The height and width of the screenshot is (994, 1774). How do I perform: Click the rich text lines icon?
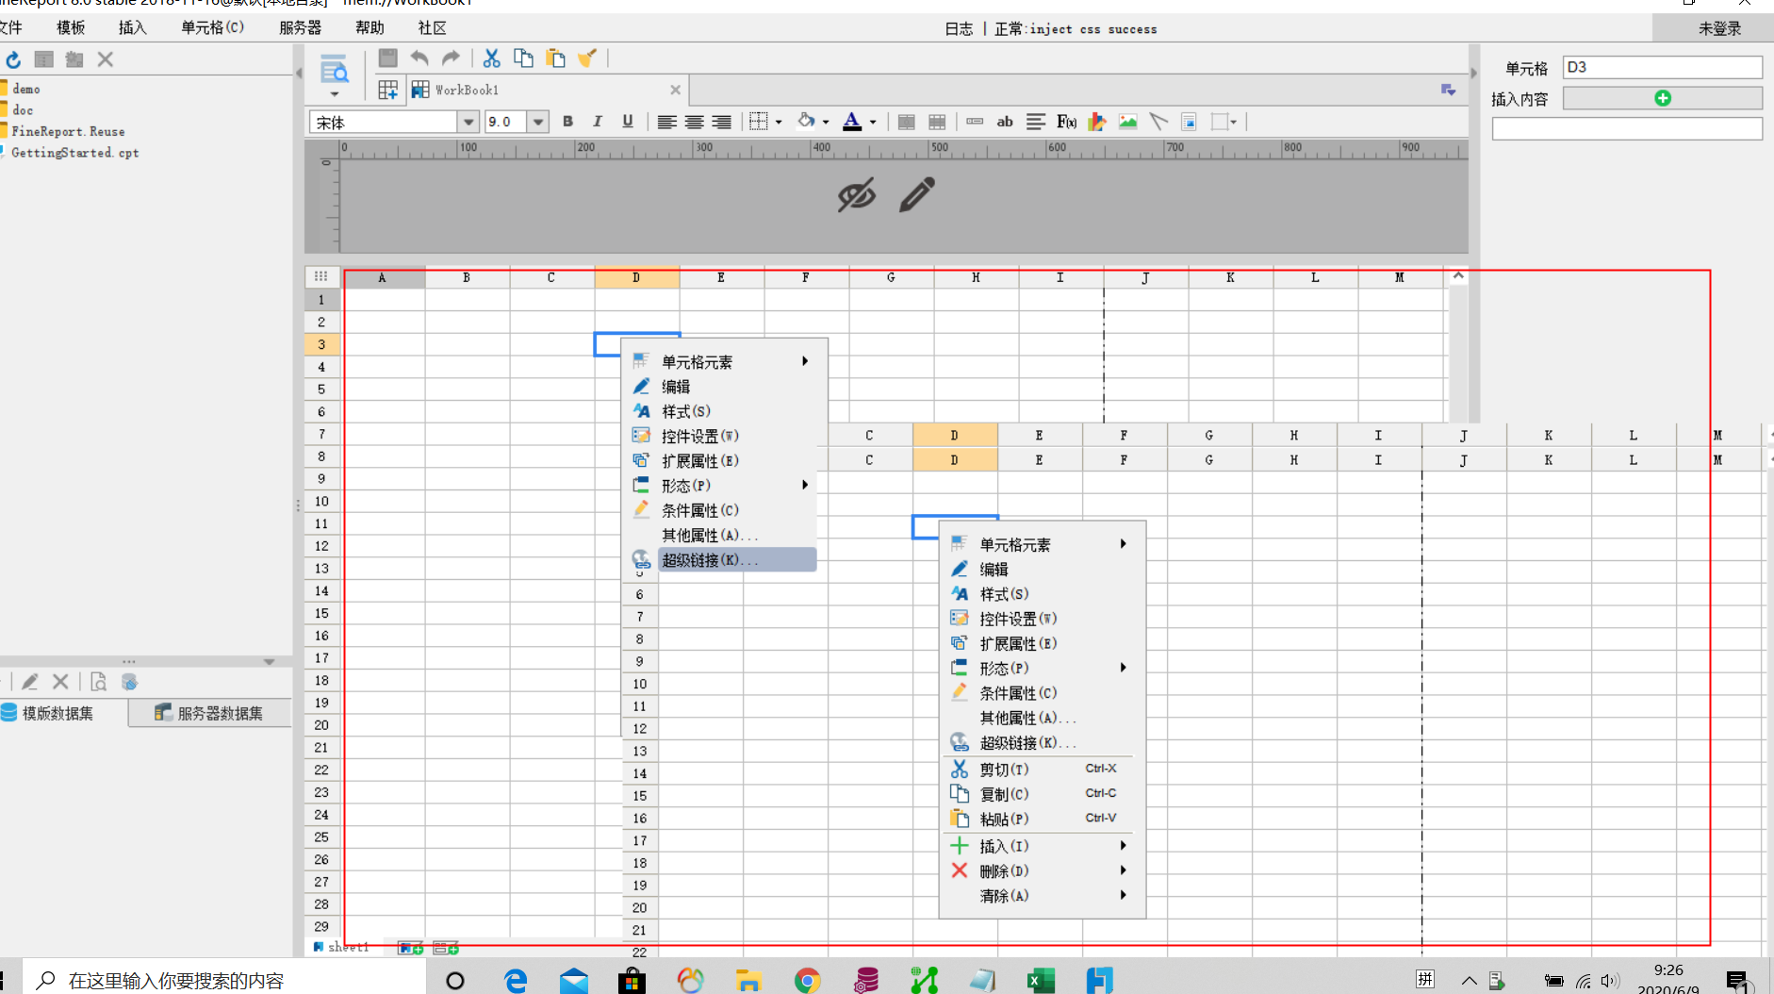tap(1036, 122)
